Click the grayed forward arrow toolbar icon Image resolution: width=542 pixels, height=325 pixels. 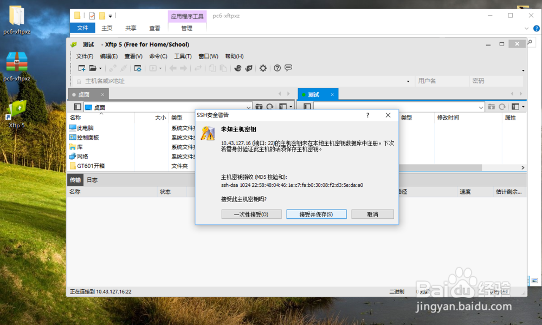click(184, 68)
